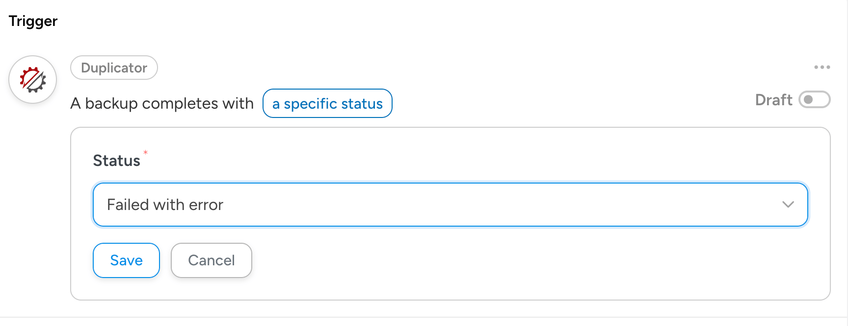
Task: Click the Status field label
Action: 116,161
